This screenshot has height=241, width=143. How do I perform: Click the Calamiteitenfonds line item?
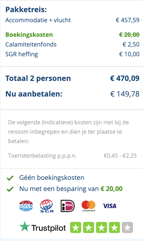coord(72,44)
